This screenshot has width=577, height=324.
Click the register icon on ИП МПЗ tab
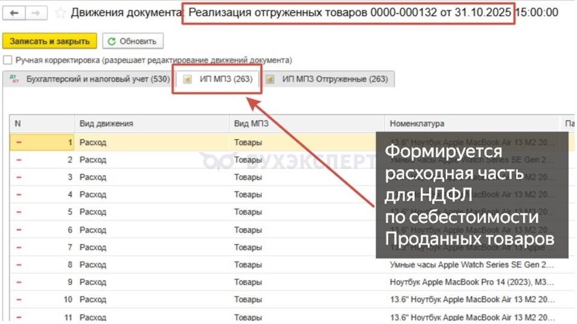pos(187,79)
